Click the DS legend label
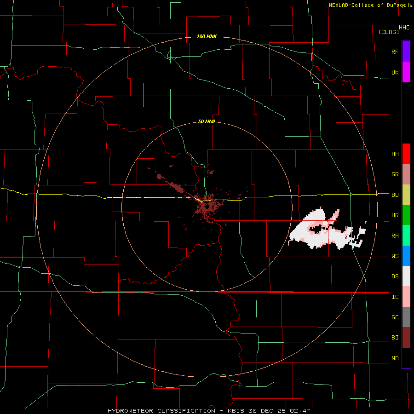Screen dimensions: 414x414 point(395,276)
